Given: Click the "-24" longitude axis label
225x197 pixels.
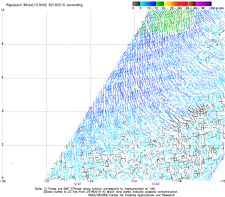Looking at the screenshot, I should pyautogui.click(x=91, y=181).
